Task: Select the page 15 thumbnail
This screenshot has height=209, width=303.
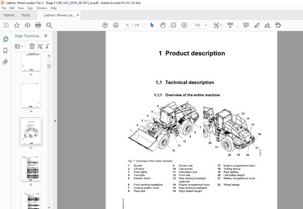Action: pos(31,132)
